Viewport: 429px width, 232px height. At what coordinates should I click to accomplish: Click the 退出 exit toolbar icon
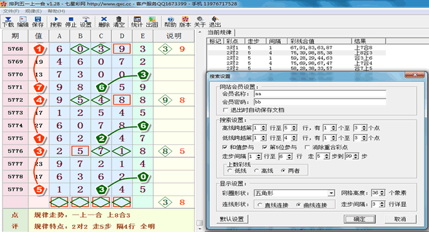214,22
